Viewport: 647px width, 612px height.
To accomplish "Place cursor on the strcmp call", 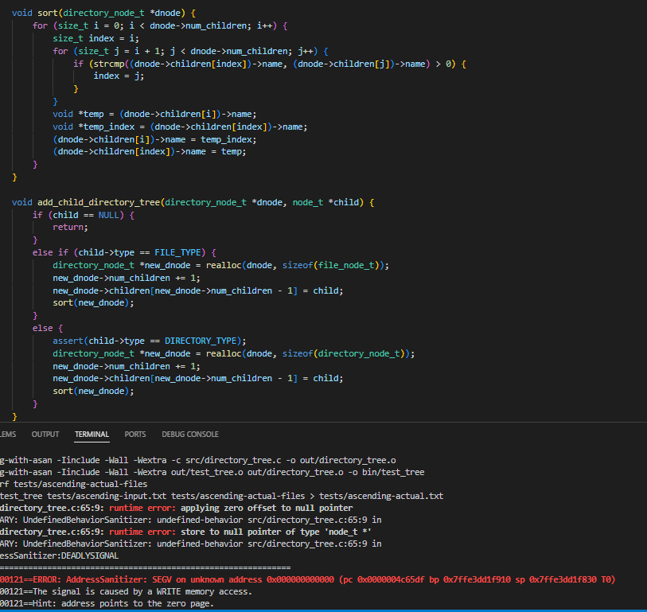I will [108, 63].
